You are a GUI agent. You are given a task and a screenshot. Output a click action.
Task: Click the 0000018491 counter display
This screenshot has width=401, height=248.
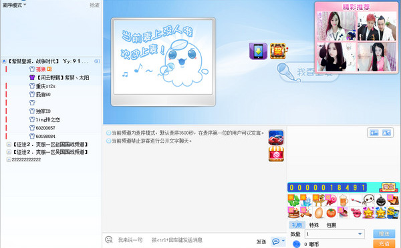click(327, 187)
